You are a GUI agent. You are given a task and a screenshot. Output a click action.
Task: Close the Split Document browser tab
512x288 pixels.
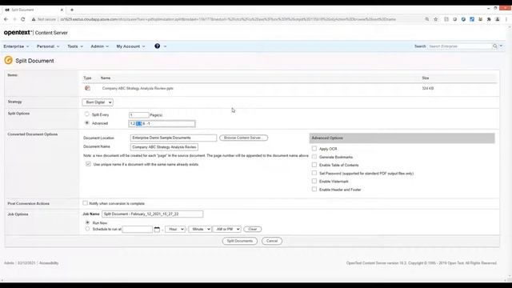[62, 10]
